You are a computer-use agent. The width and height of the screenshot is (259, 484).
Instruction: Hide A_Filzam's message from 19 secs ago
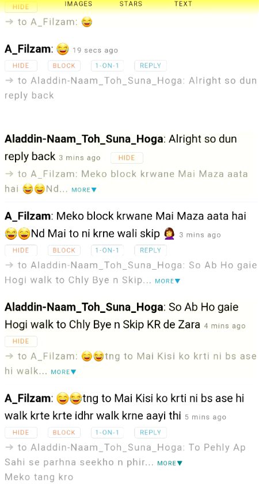[x=21, y=66]
